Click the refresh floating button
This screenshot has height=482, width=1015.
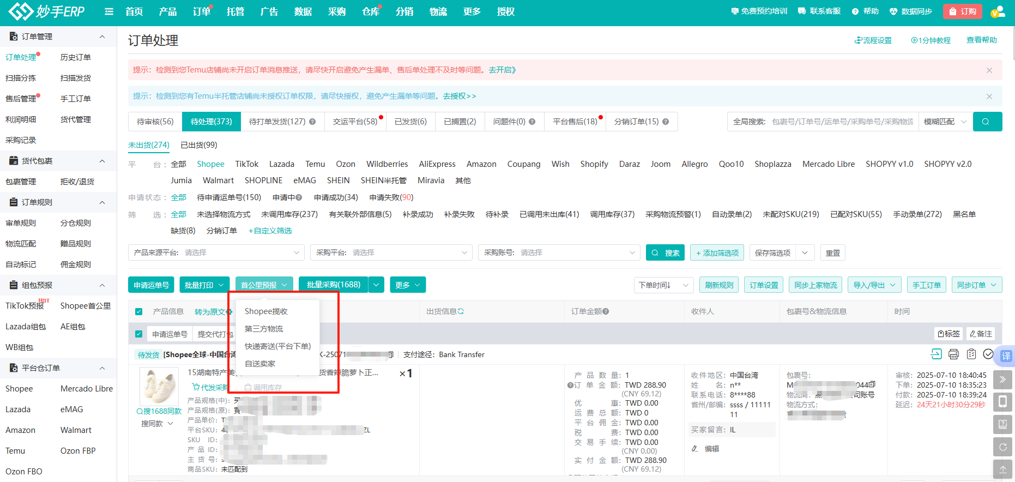1002,447
